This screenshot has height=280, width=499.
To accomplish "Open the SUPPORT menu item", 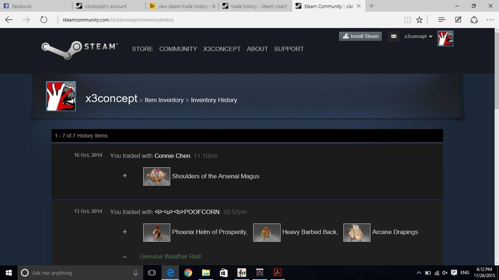I will (x=289, y=49).
